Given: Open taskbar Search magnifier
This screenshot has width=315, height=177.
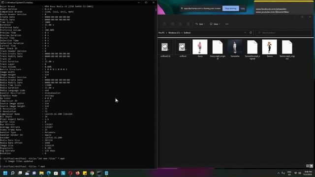Looking at the screenshot, I should coord(12,173).
